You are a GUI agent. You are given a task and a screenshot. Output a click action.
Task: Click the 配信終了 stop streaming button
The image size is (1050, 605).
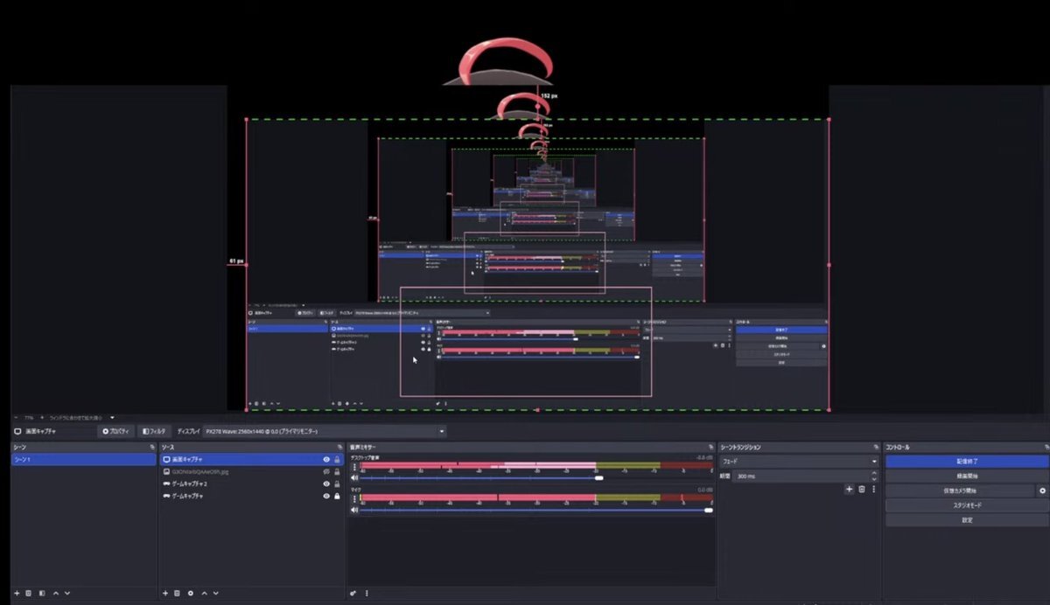(x=966, y=462)
